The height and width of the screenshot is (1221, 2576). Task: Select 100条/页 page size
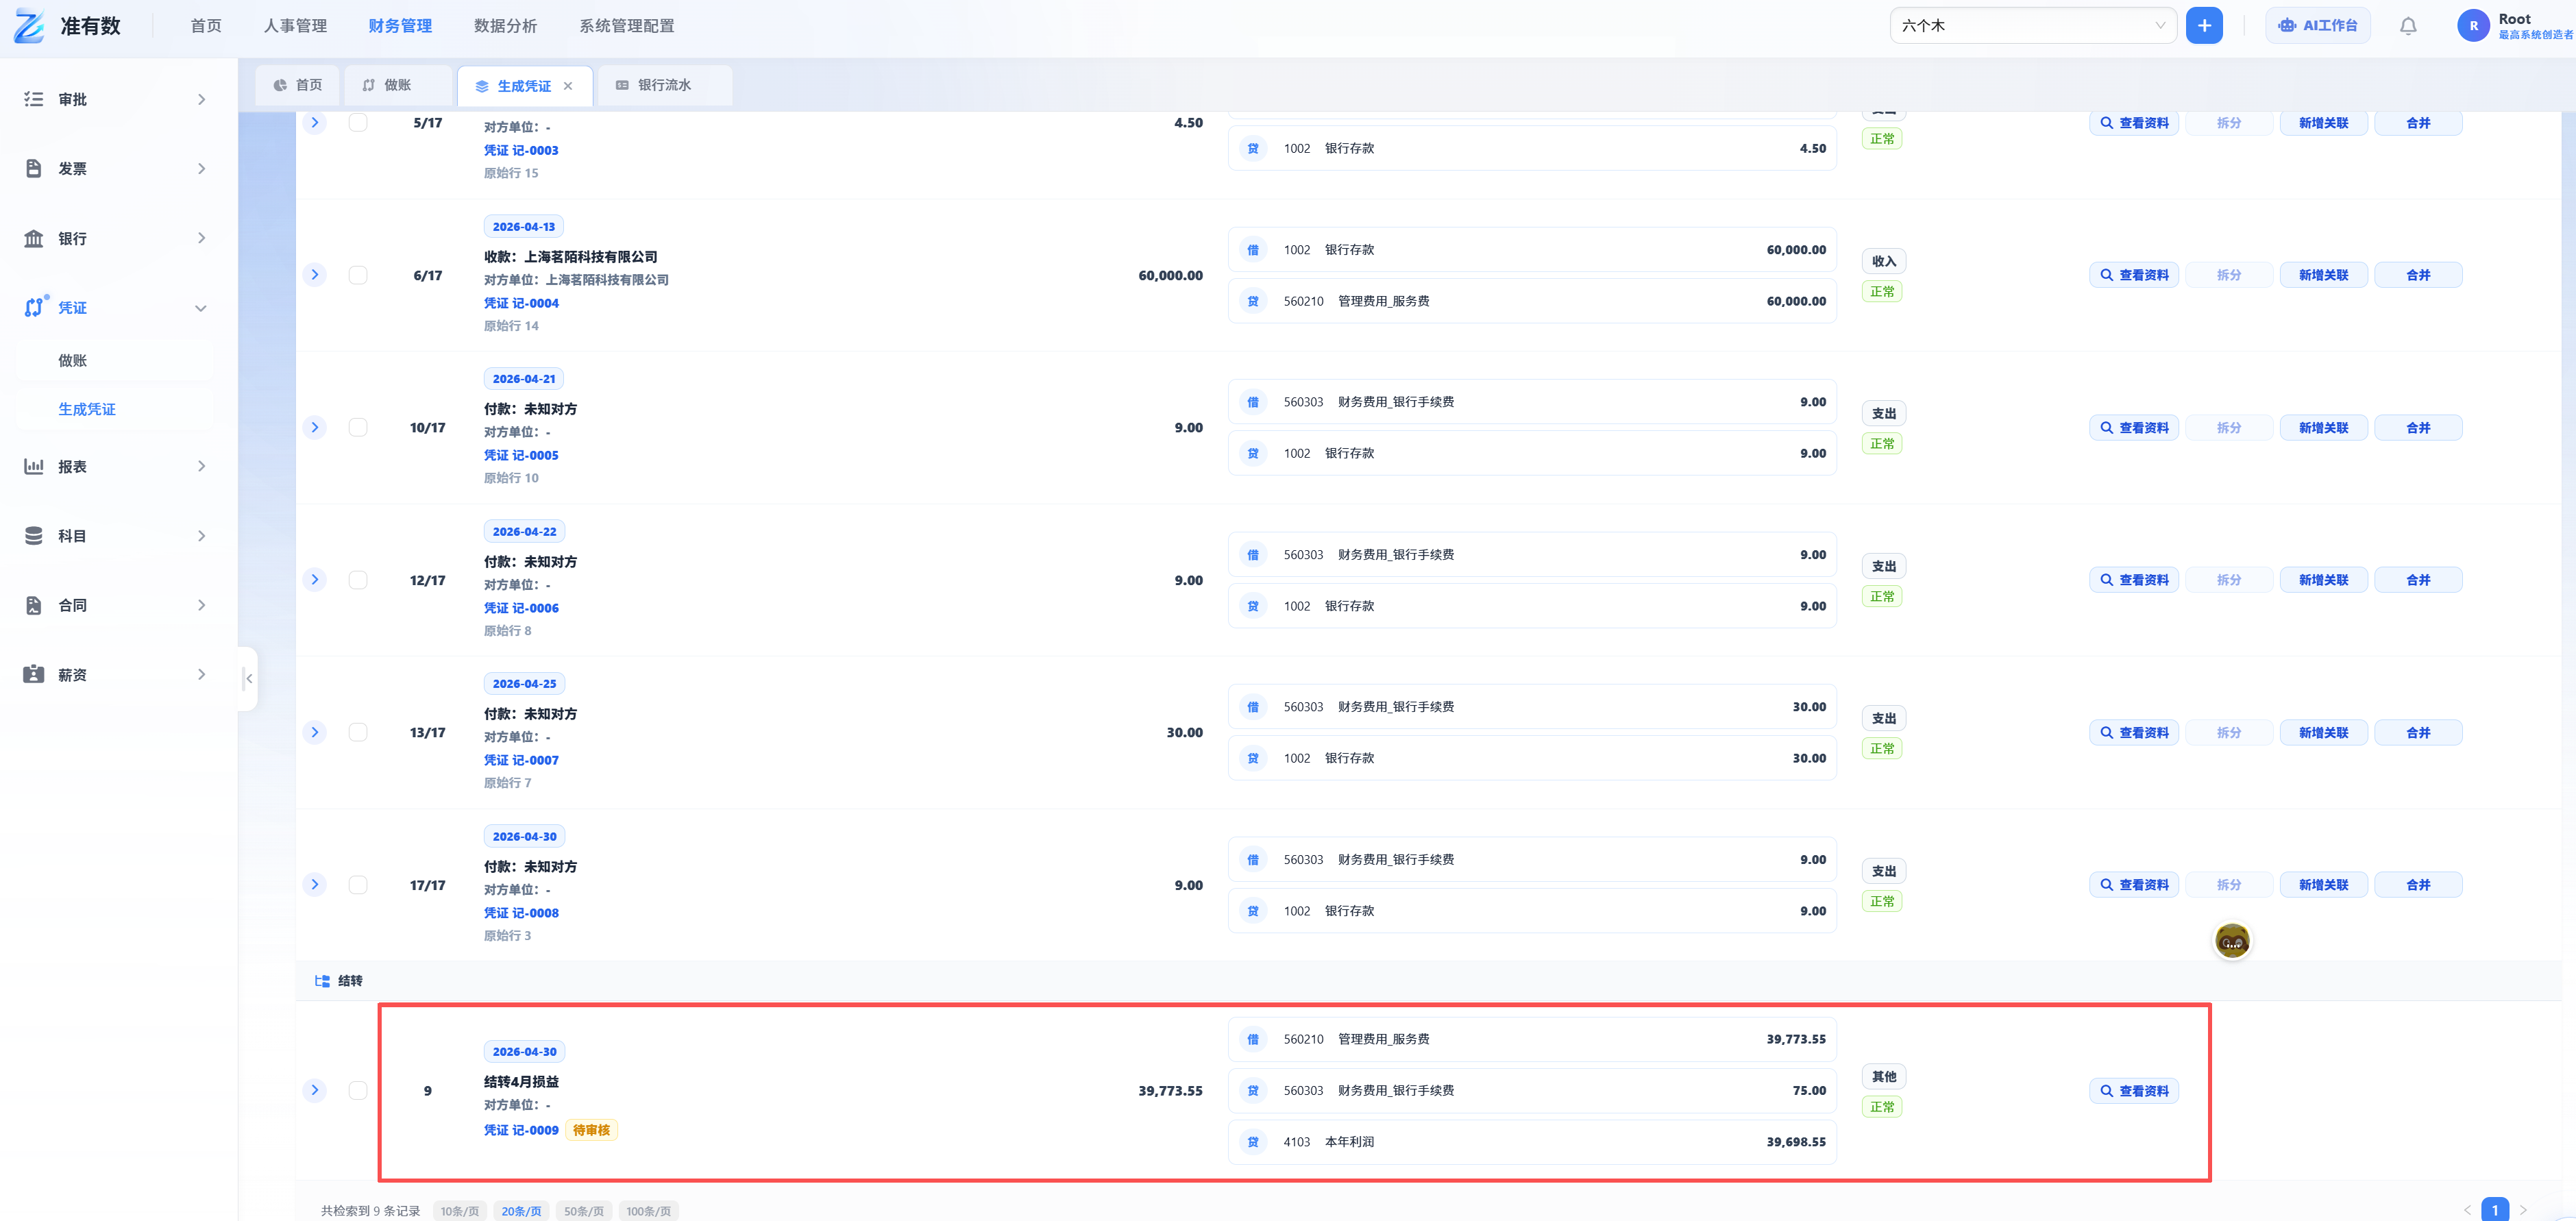649,1211
